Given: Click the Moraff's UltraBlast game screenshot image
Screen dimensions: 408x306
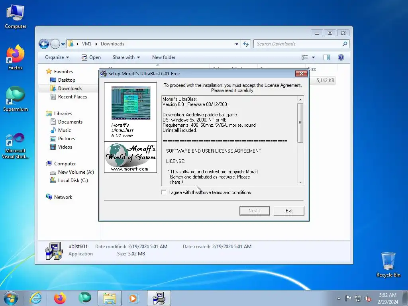Looking at the screenshot, I should 131,103.
